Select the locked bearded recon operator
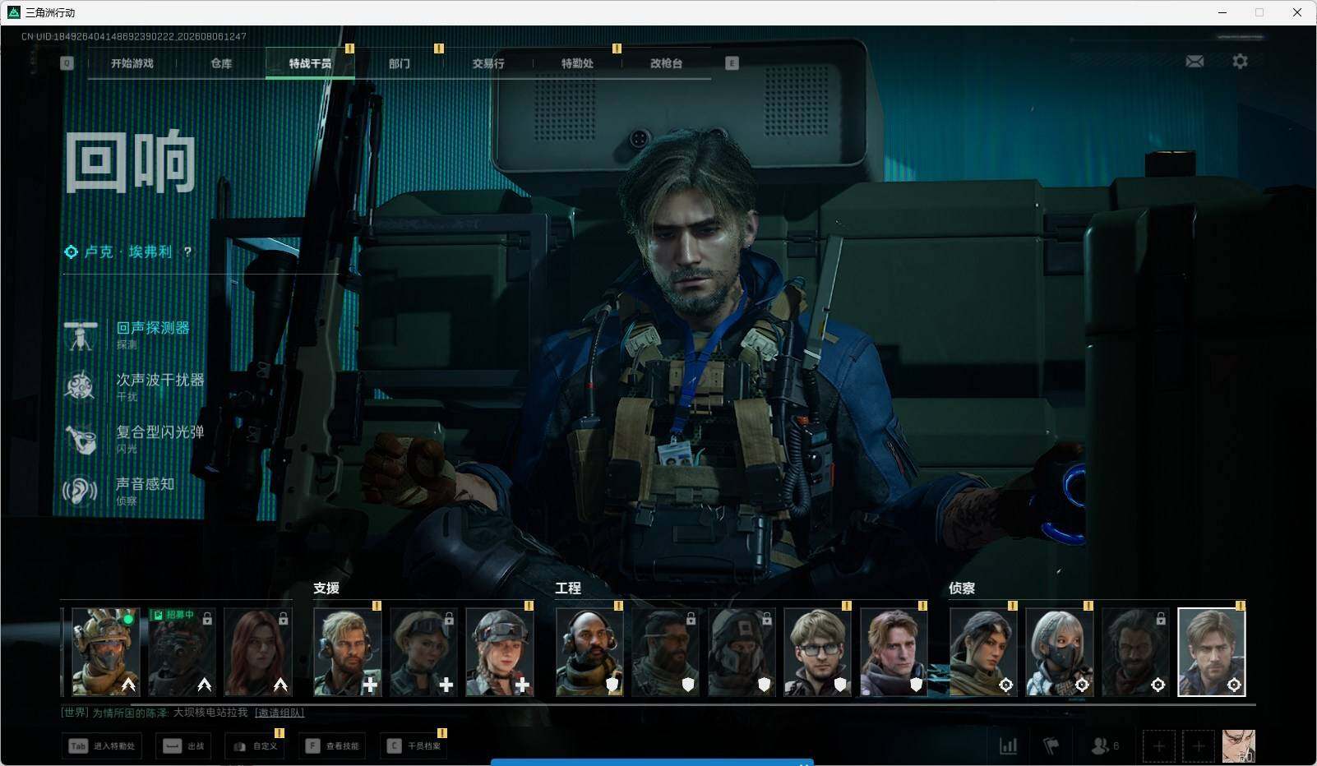Viewport: 1317px width, 766px height. pyautogui.click(x=1135, y=652)
